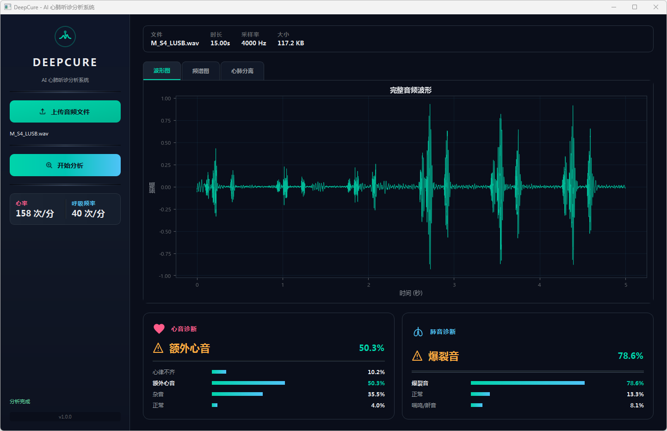Switch to the 频谱图 tab
The height and width of the screenshot is (431, 667).
pyautogui.click(x=201, y=71)
